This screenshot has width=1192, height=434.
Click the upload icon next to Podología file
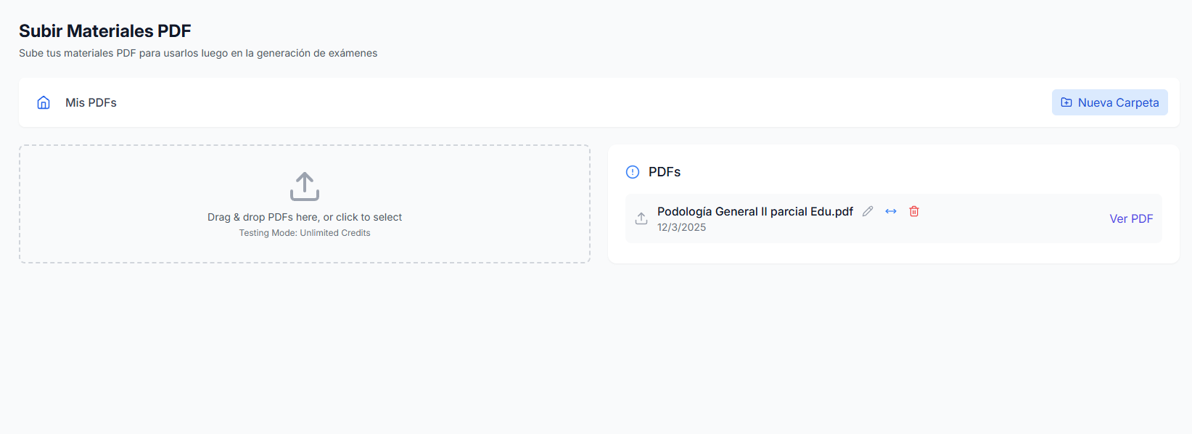click(641, 218)
